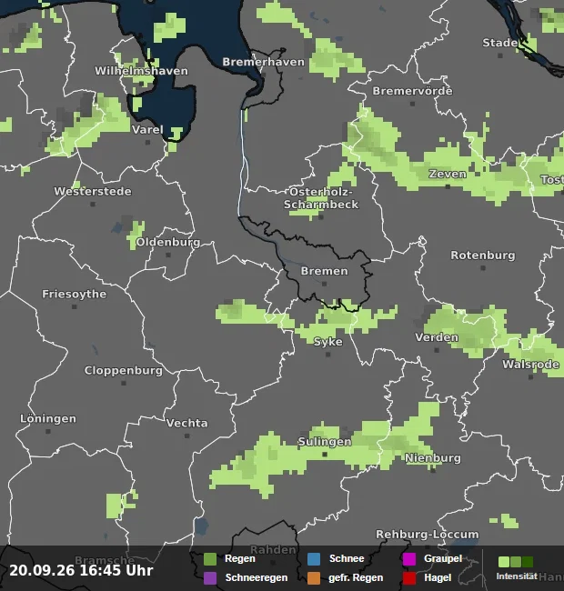Select the Verden city marker
564x591 pixels.
click(437, 350)
